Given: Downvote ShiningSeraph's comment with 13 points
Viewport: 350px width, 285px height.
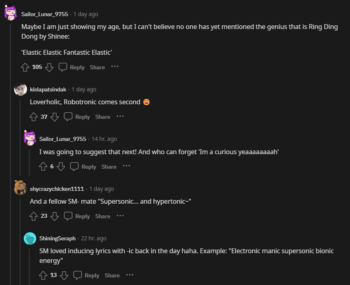Looking at the screenshot, I should pos(64,275).
